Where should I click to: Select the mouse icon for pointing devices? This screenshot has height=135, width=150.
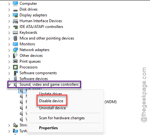coord(15,38)
